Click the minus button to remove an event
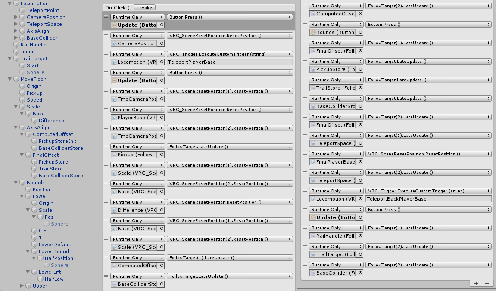This screenshot has width=496, height=291. click(x=487, y=283)
